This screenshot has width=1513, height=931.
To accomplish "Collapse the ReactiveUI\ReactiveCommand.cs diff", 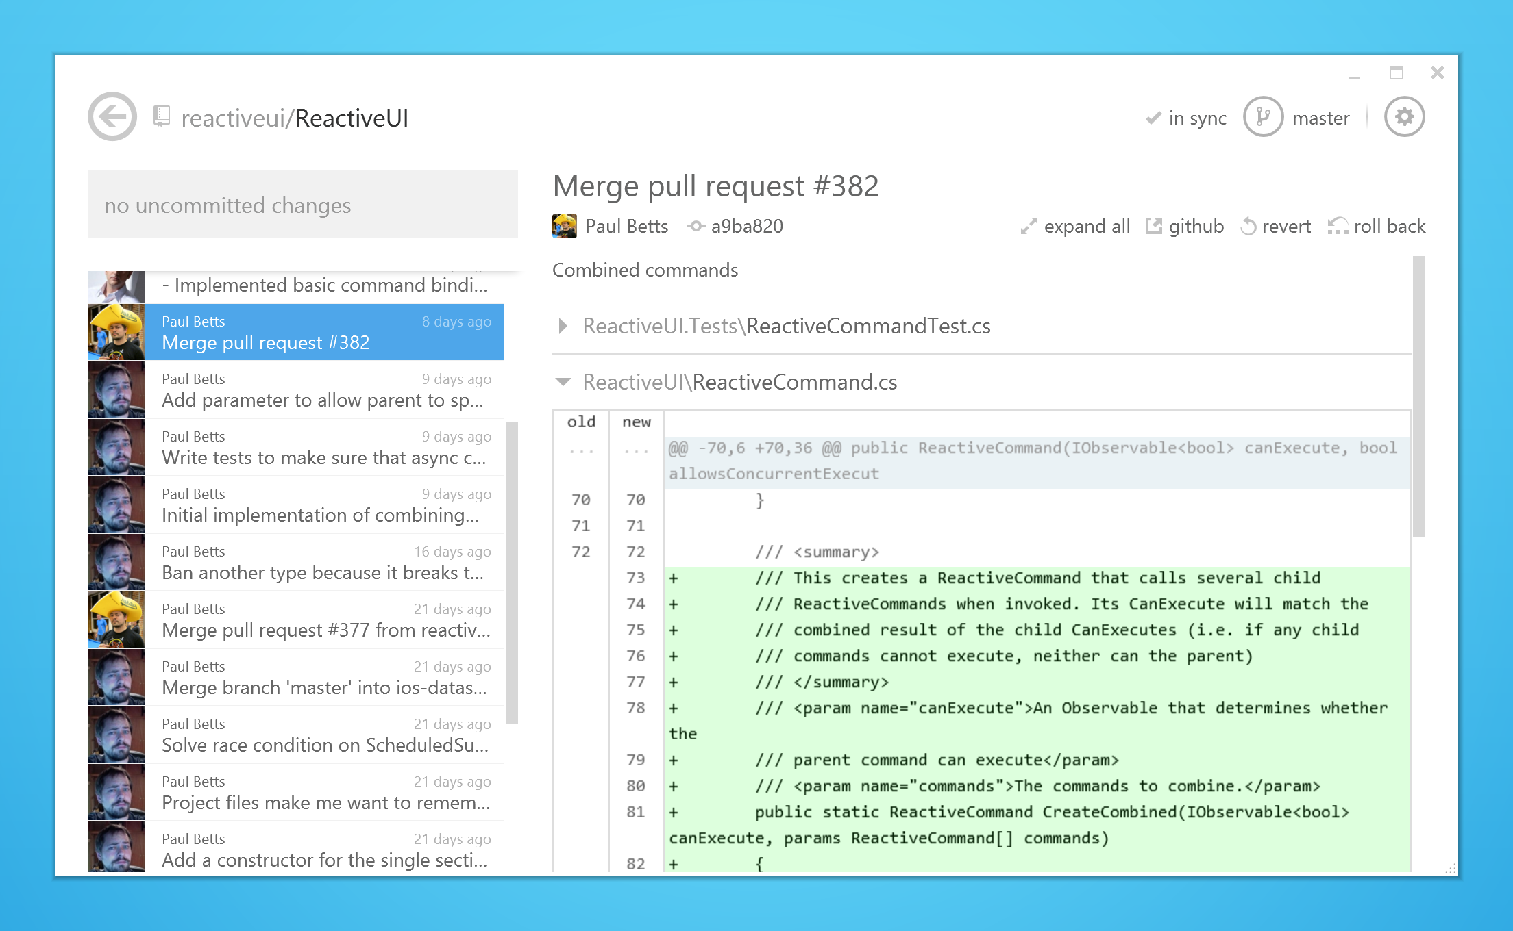I will click(563, 383).
